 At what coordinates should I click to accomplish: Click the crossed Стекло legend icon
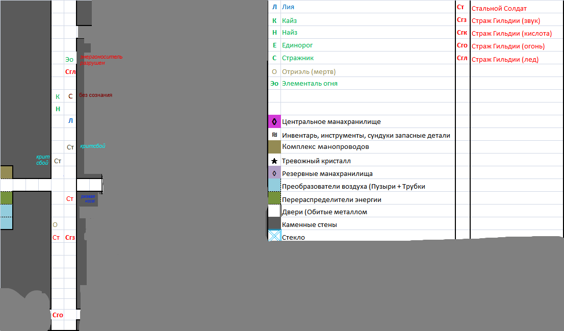(x=274, y=236)
